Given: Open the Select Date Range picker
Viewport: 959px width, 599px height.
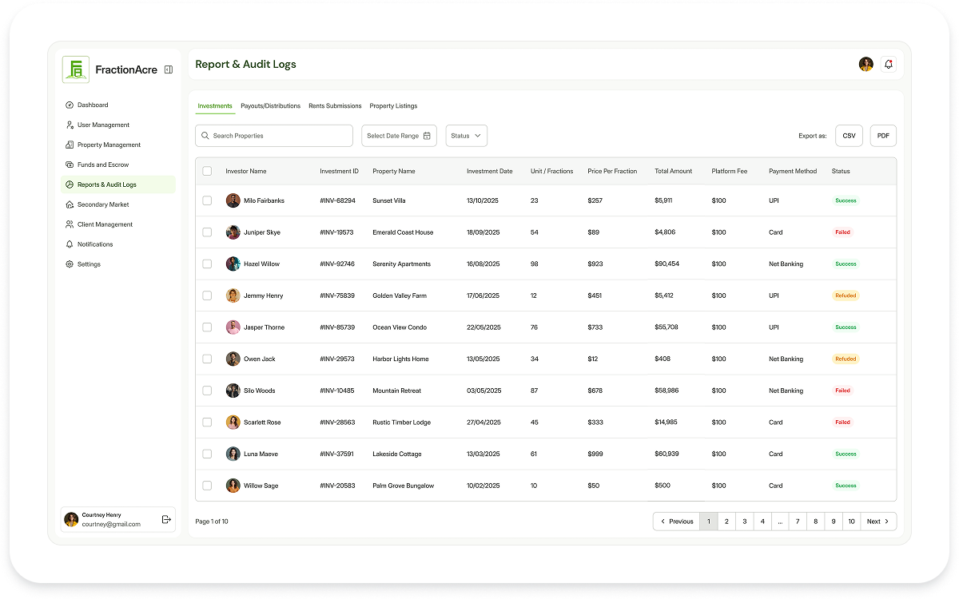Looking at the screenshot, I should [393, 136].
